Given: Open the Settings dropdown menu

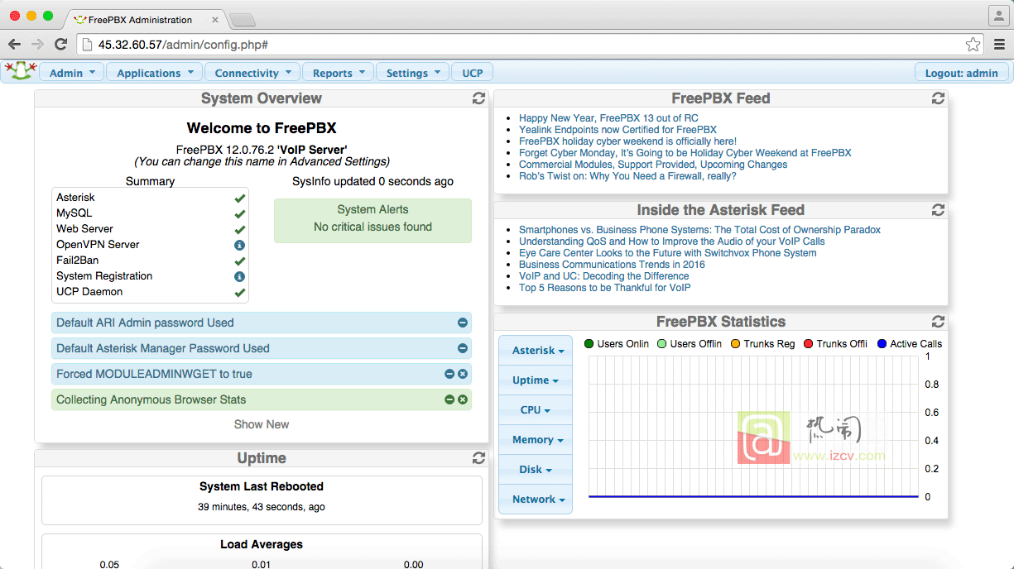Looking at the screenshot, I should (413, 73).
